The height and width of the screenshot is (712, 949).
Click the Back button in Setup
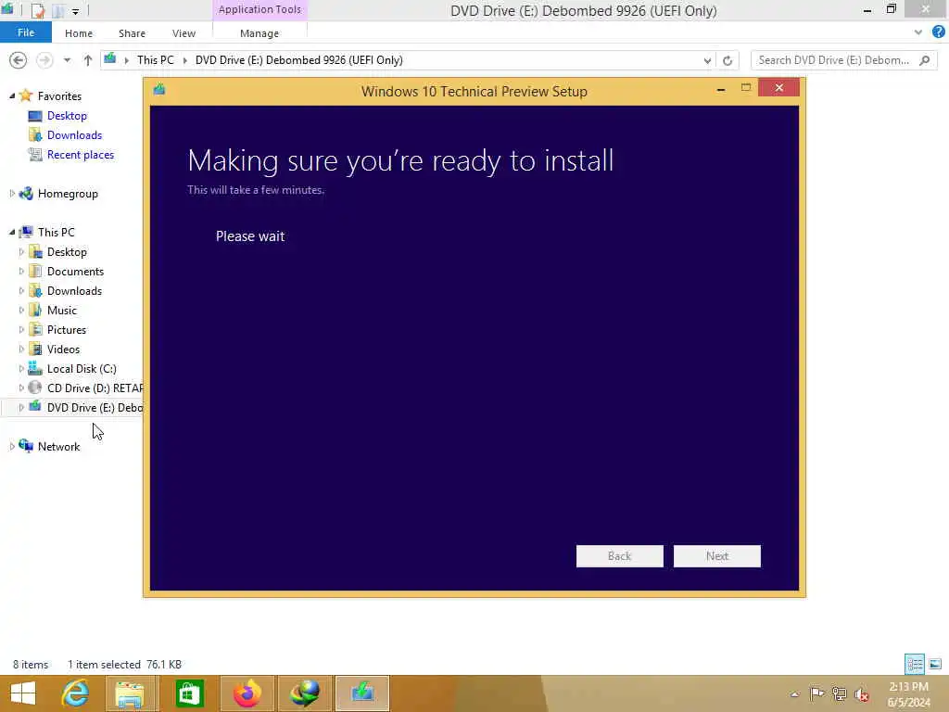click(x=619, y=556)
